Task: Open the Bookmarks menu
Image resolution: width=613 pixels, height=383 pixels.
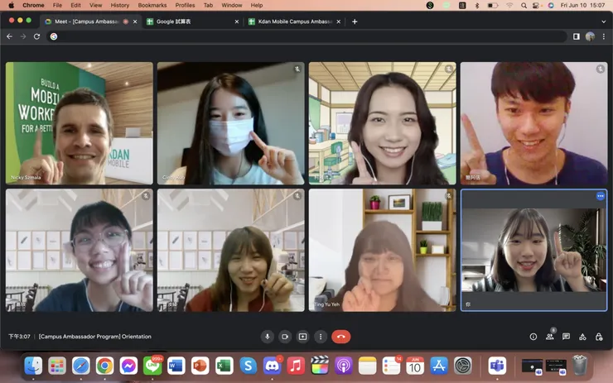Action: coord(152,5)
